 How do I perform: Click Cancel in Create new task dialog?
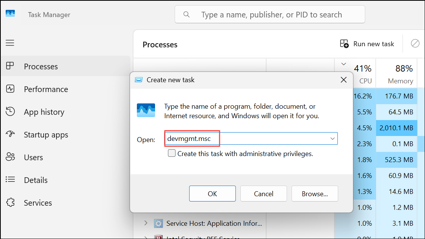(263, 194)
